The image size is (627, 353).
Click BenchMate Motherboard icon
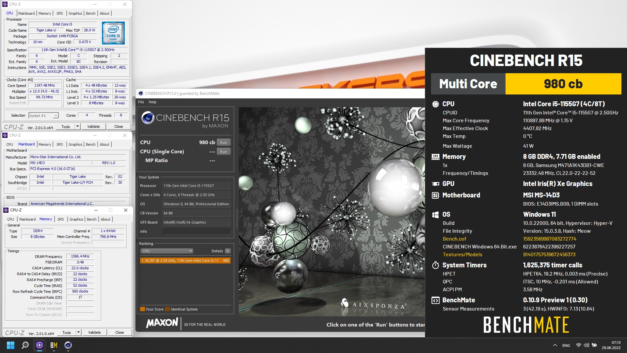pyautogui.click(x=435, y=195)
